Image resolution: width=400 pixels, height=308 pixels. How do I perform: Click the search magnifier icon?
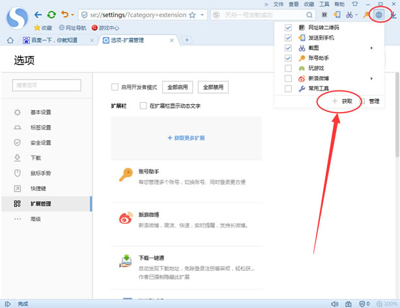coord(309,15)
